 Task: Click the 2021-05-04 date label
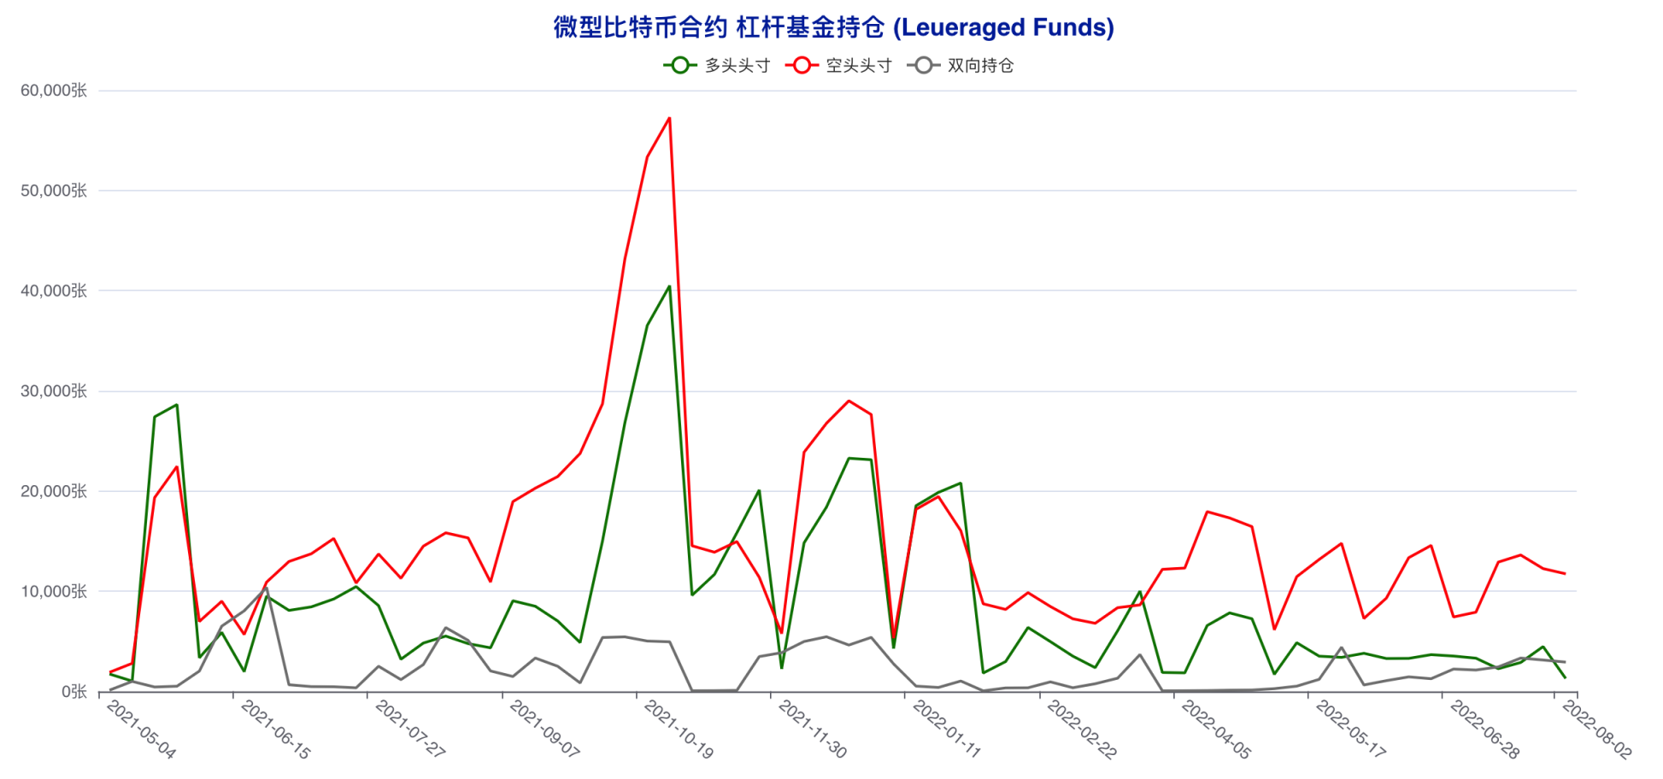point(141,729)
